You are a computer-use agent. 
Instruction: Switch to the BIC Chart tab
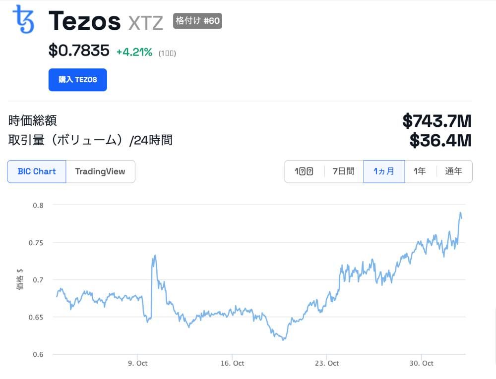click(37, 171)
